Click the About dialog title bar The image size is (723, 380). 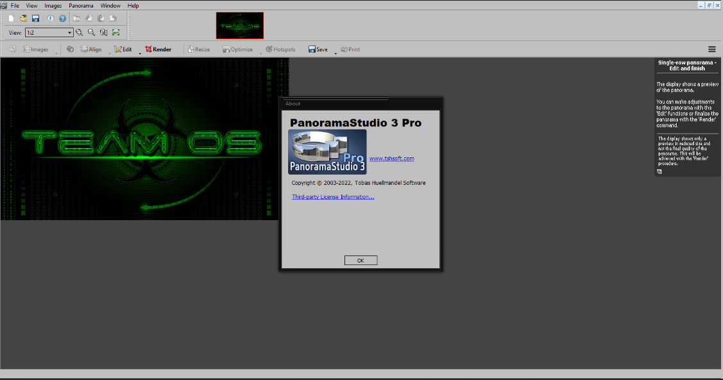click(x=361, y=104)
